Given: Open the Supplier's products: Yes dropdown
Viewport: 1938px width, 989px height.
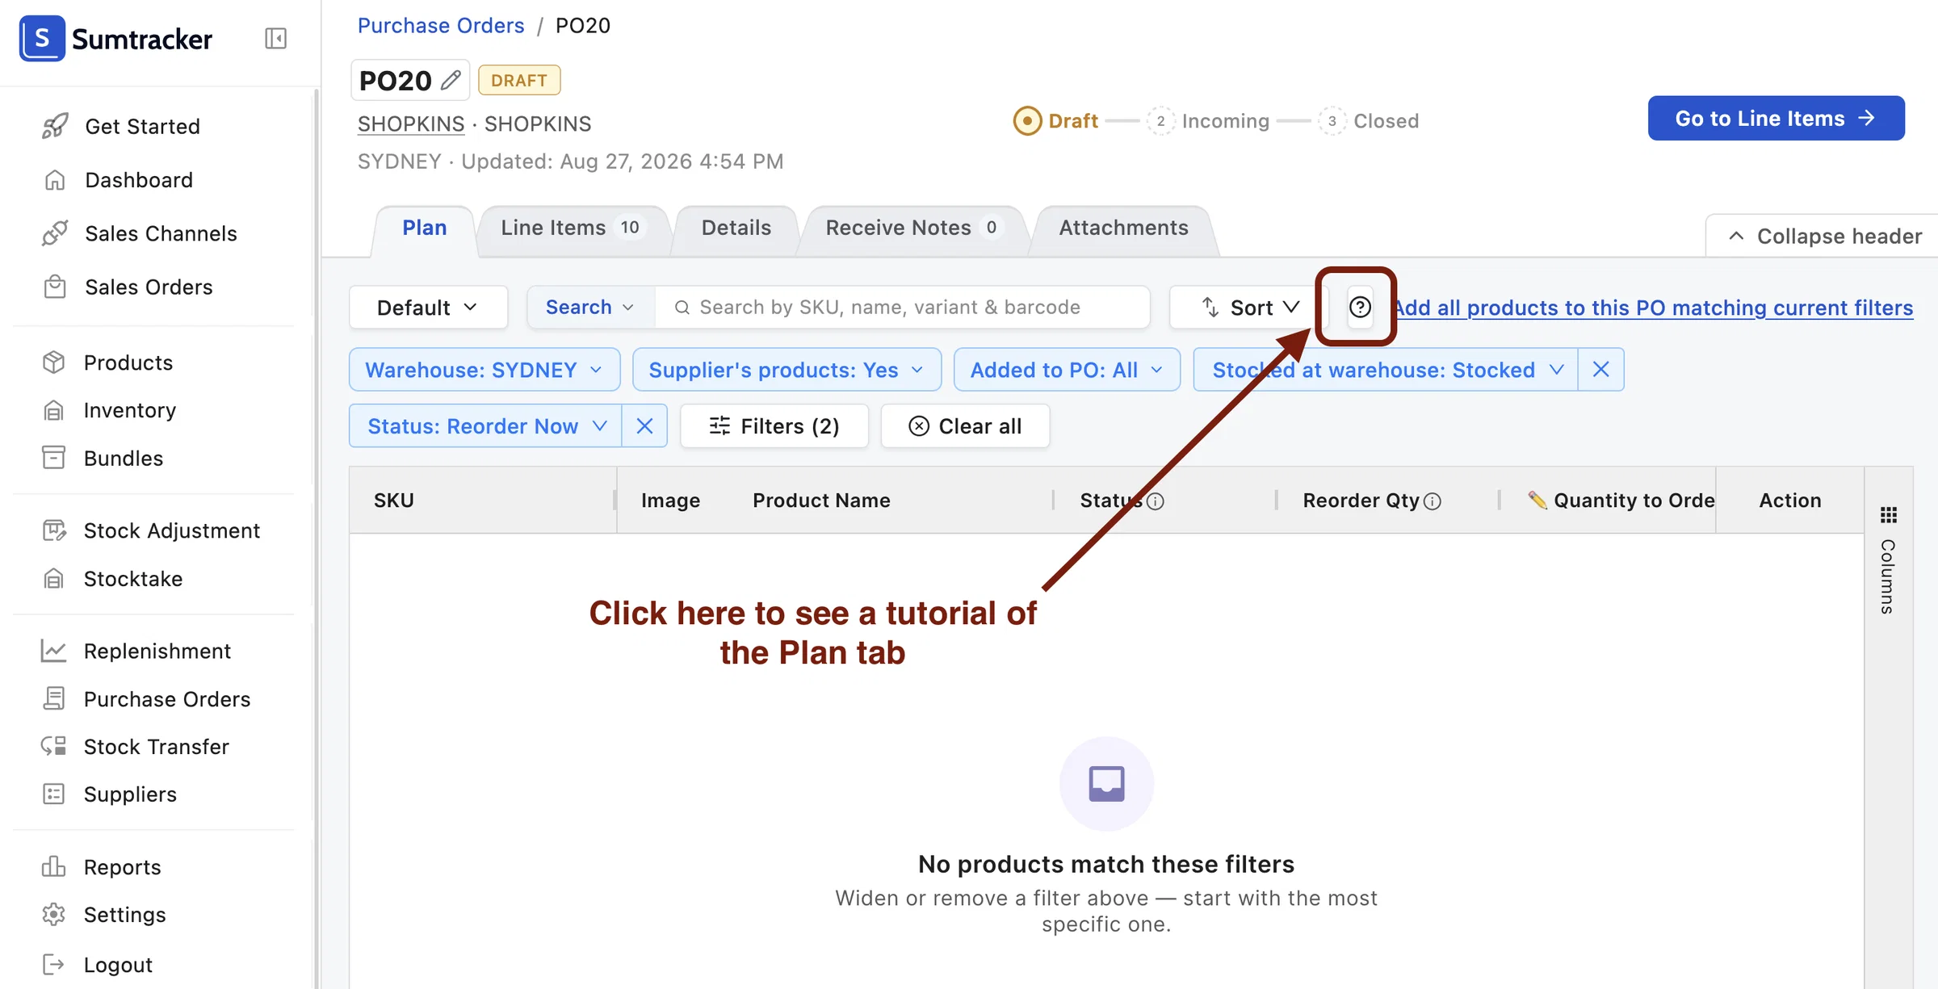Looking at the screenshot, I should pos(787,370).
